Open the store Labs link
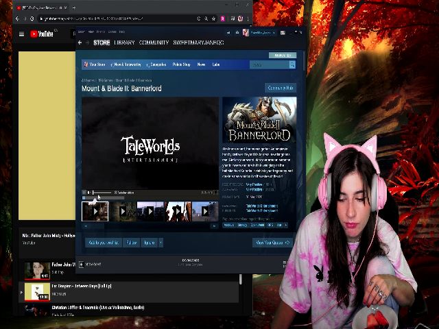 [215, 64]
